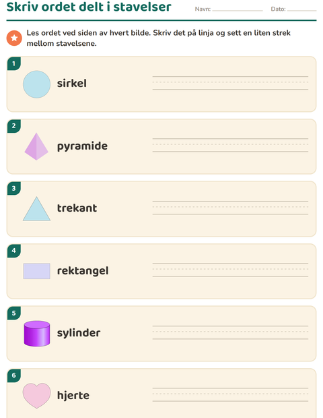Click the blue triangle shape image
Screen dimensions: 323x418
(x=36, y=209)
